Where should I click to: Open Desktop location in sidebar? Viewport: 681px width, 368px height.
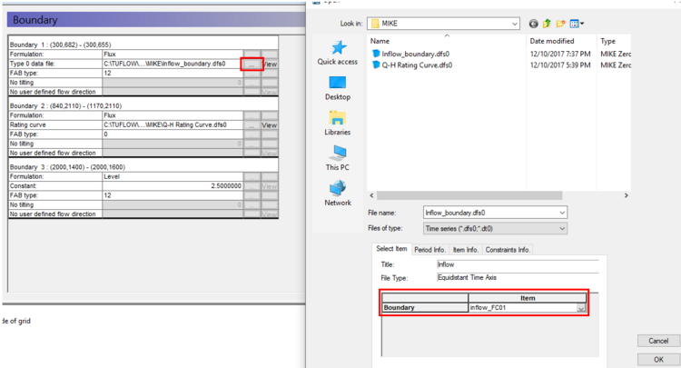point(338,86)
